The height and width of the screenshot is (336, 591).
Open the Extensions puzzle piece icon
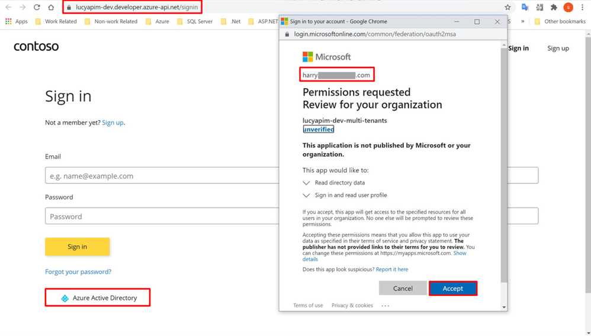[x=554, y=7]
